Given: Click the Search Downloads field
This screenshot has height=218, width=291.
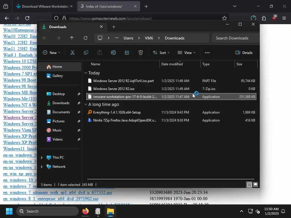Looking at the screenshot, I should pos(235,38).
